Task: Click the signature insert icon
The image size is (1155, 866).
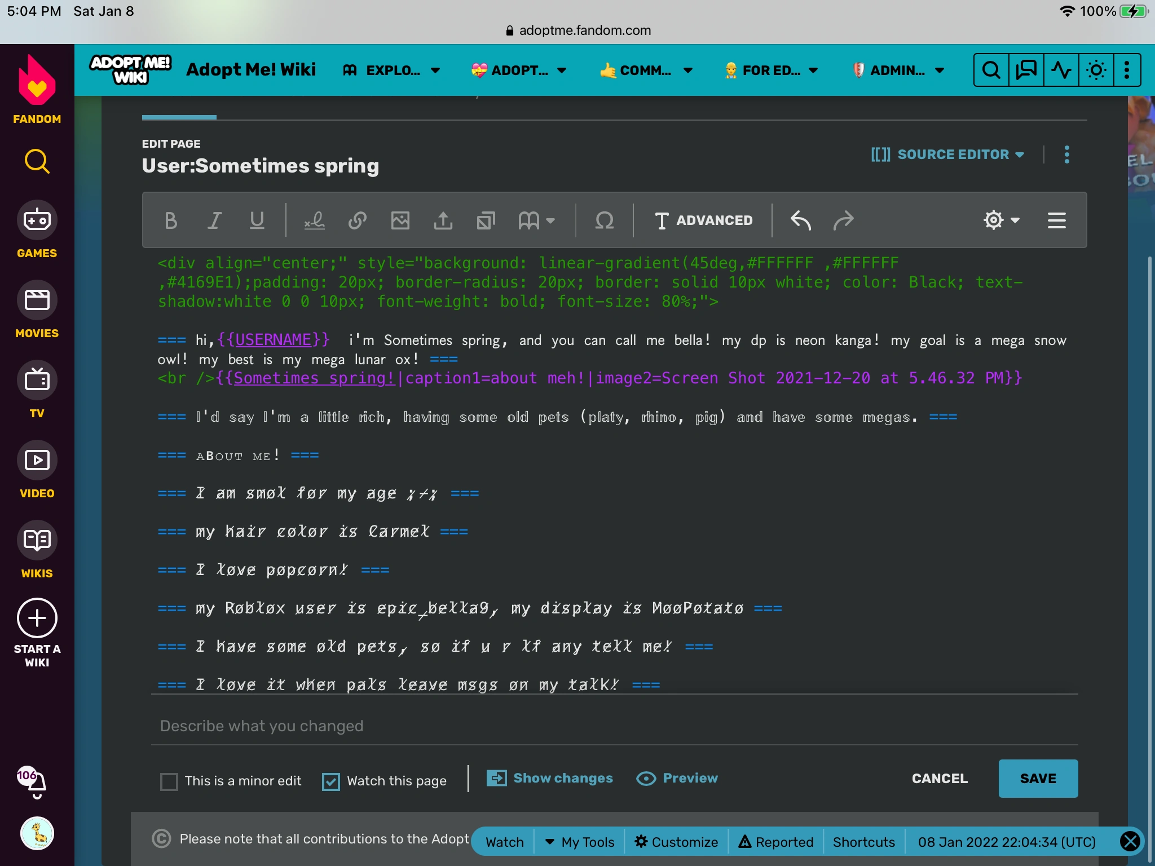Action: 314,220
